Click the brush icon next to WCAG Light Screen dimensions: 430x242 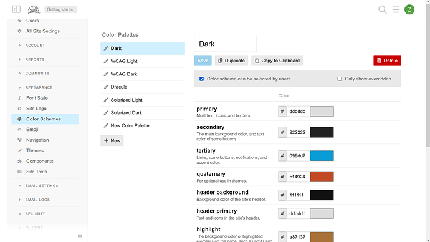coord(106,61)
